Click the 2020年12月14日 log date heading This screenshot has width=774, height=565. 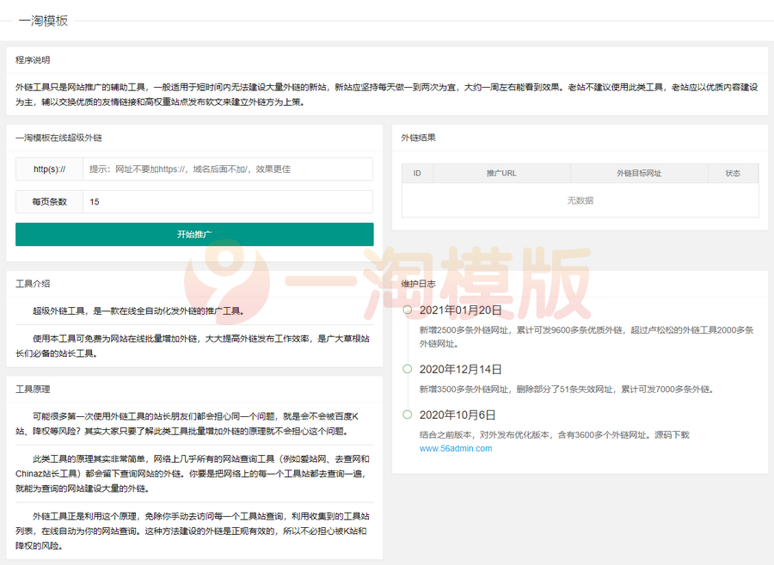pyautogui.click(x=461, y=370)
